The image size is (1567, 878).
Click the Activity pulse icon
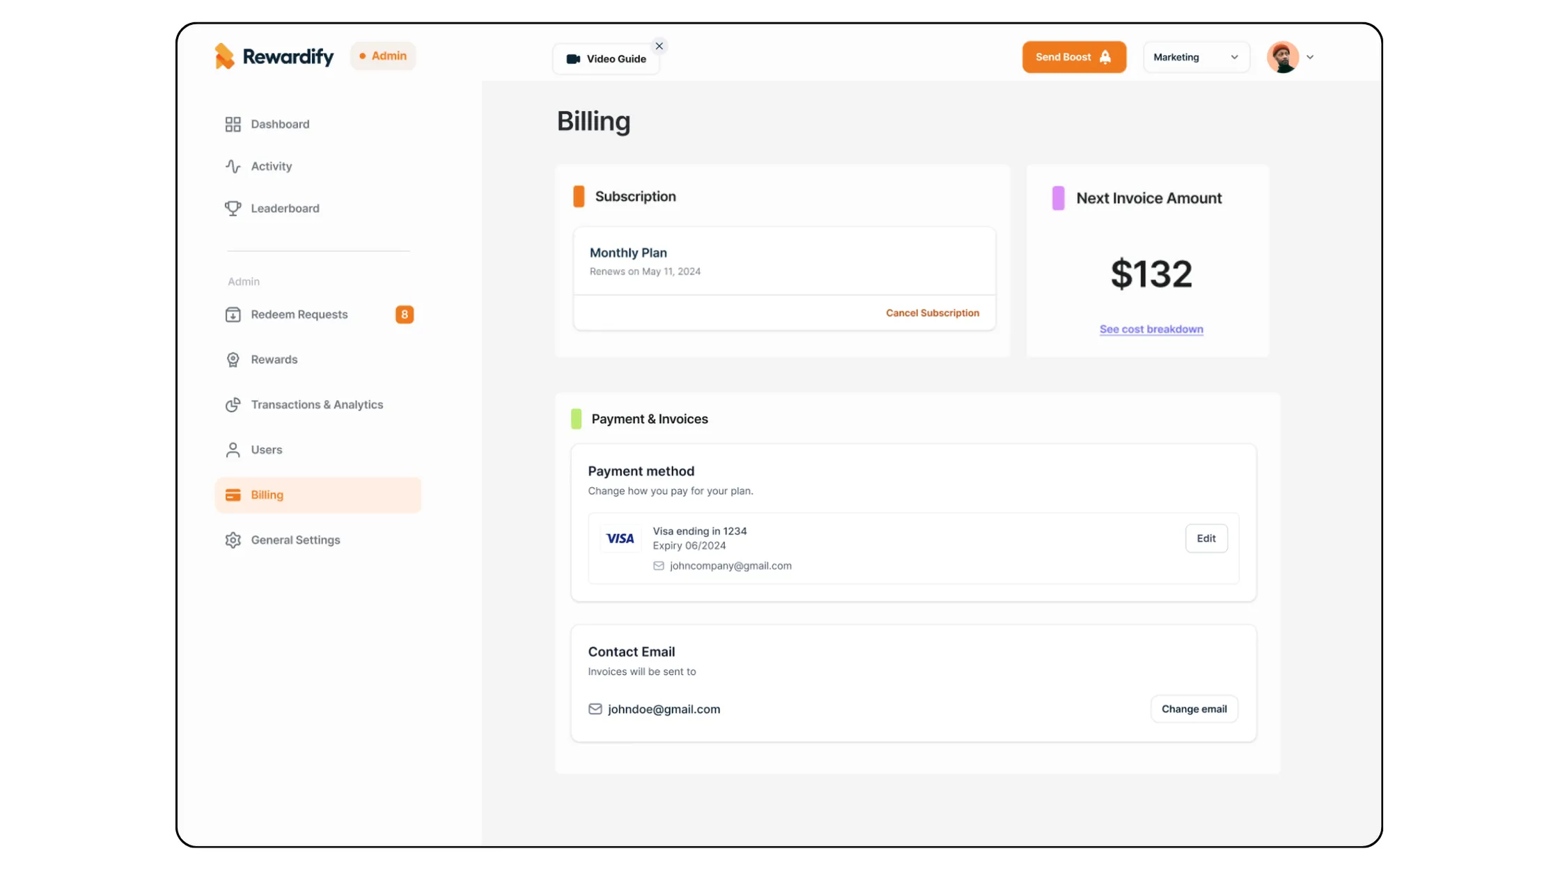[x=233, y=166]
